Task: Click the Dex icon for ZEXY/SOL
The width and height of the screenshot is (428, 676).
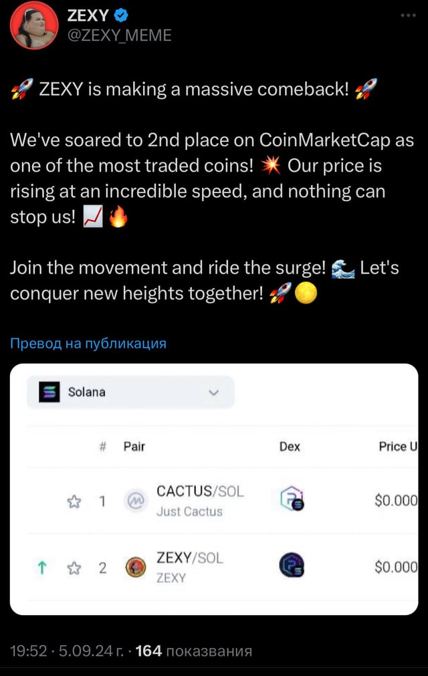Action: [x=291, y=566]
